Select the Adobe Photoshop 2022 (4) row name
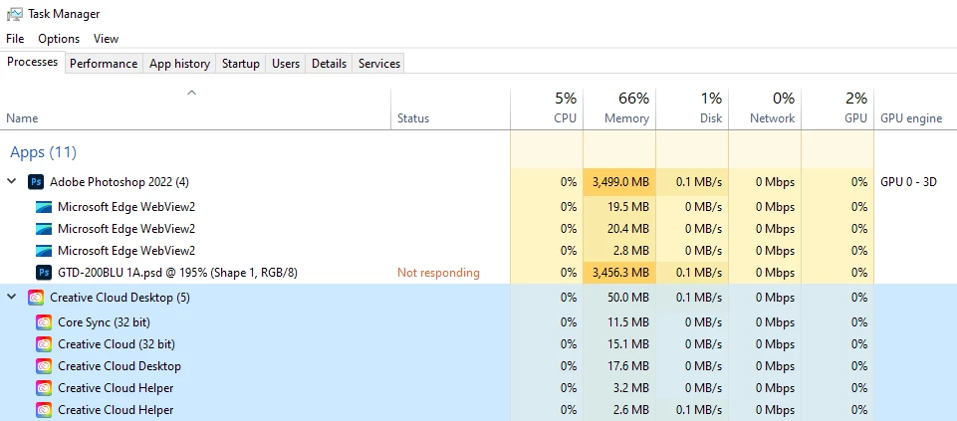The height and width of the screenshot is (421, 957). point(120,182)
